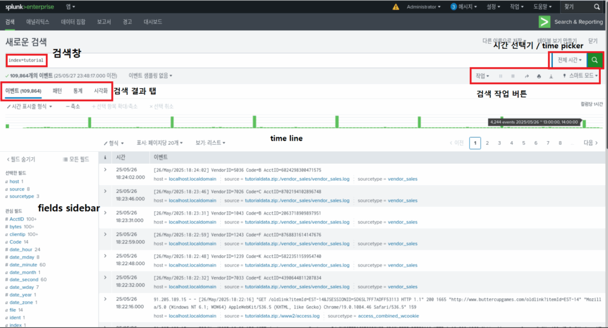Switch to the 애널리틱스 nav tab
608x328 pixels.
[x=37, y=22]
